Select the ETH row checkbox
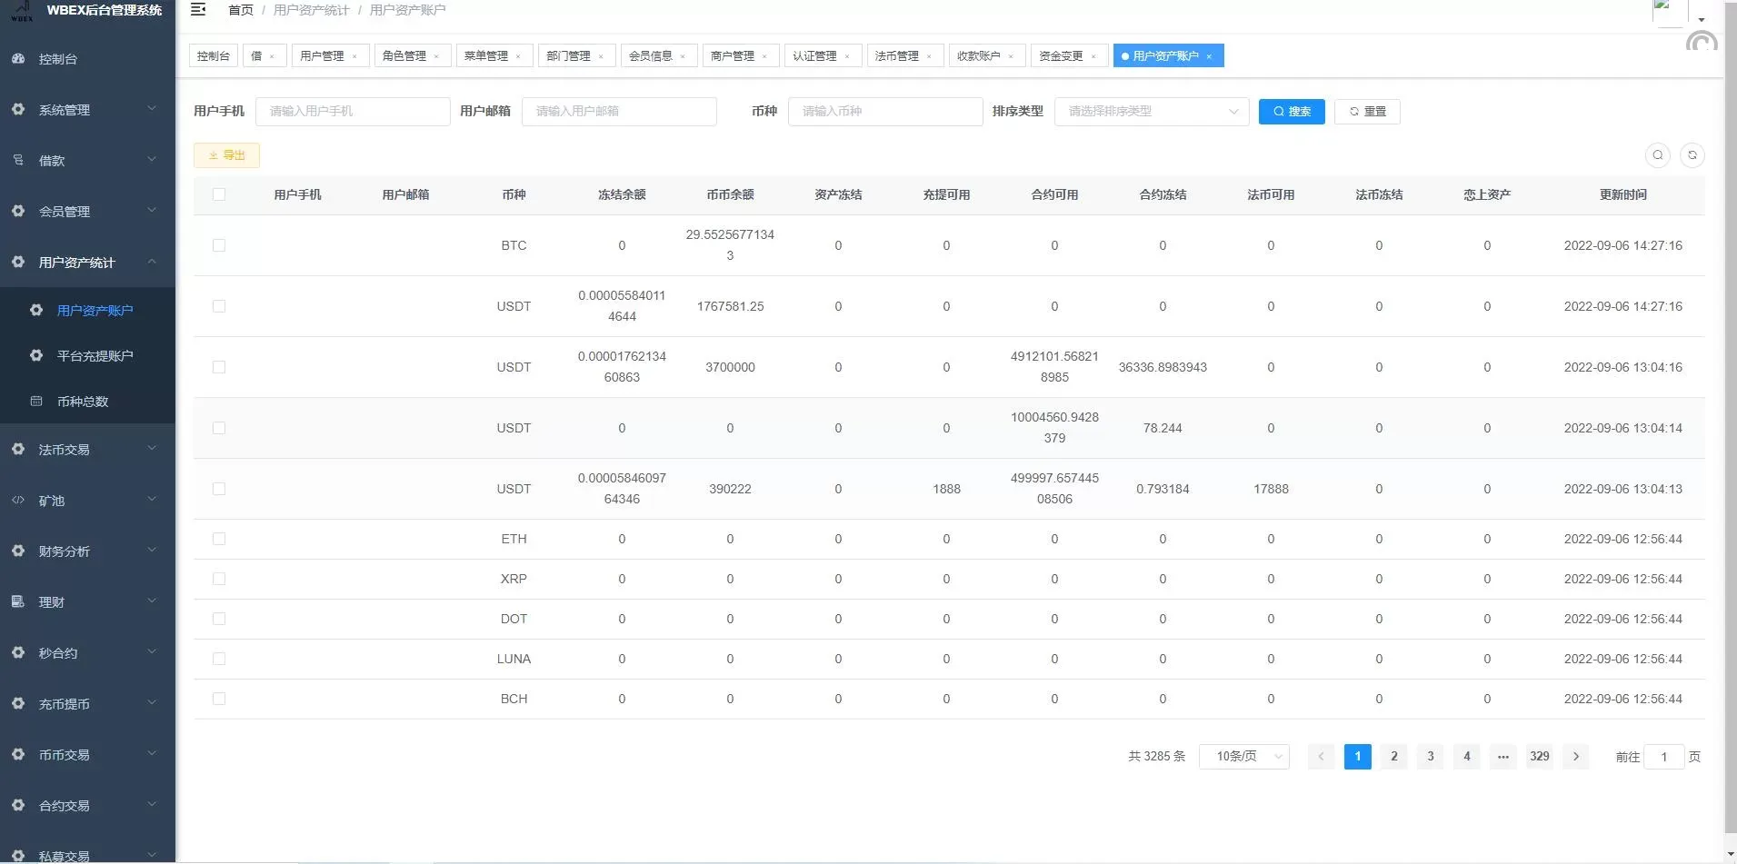1737x864 pixels. 219,540
